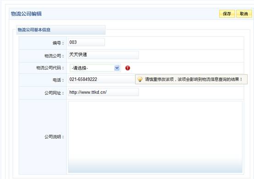Open the 物流公司代码 -请选择- dropdown
This screenshot has width=254, height=179.
95,68
